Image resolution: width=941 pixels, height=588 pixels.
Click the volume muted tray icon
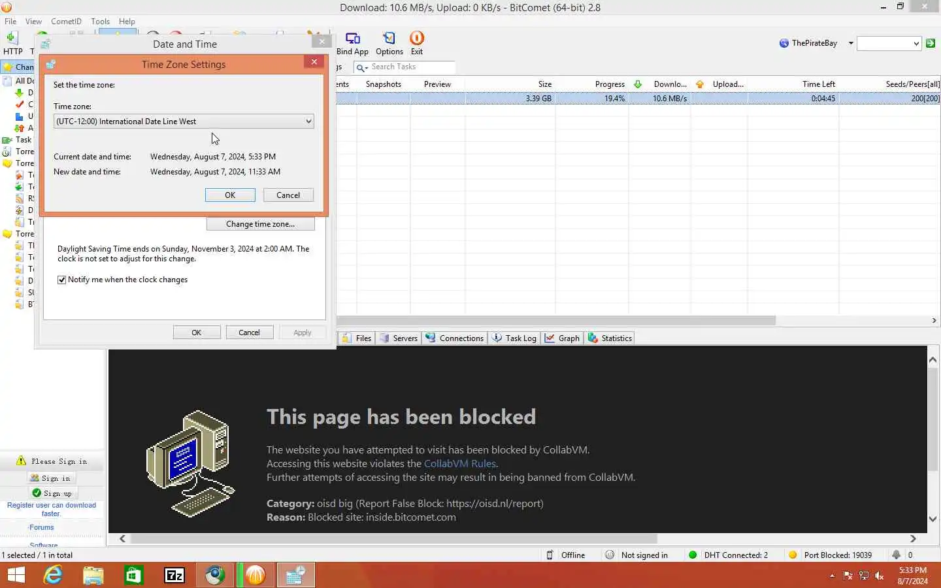(880, 576)
